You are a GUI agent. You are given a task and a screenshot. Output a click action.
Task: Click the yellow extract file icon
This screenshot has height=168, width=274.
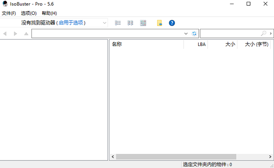point(159,23)
